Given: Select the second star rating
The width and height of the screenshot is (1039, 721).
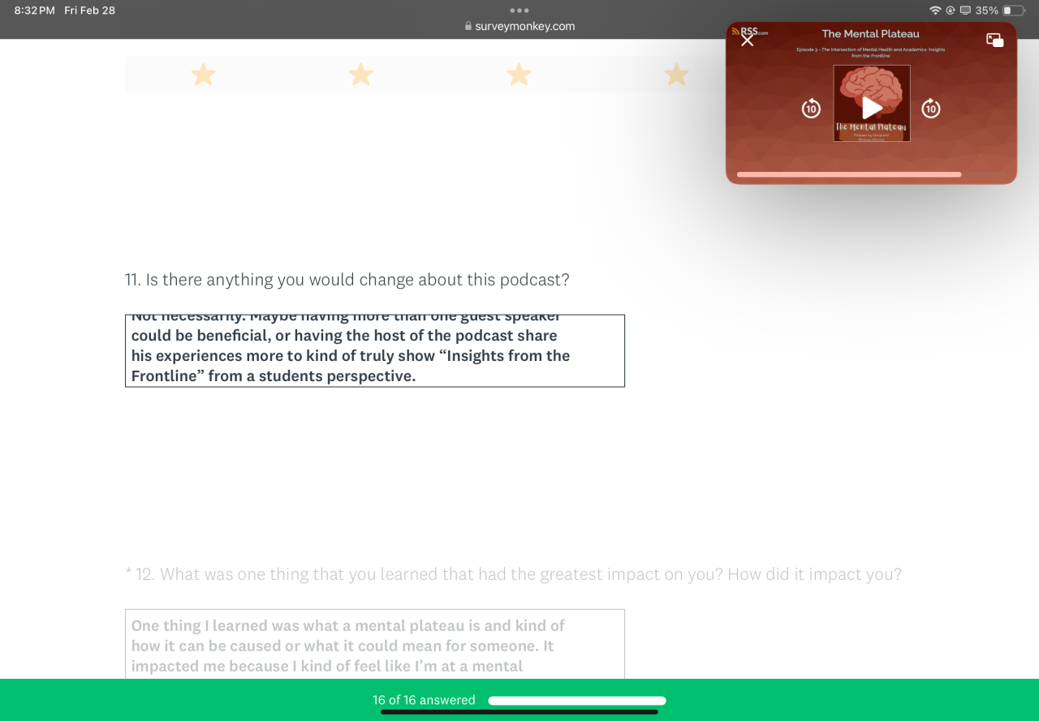Looking at the screenshot, I should tap(361, 75).
